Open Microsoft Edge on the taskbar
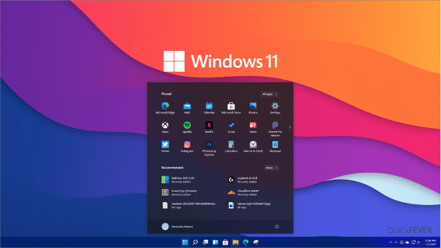Image resolution: width=441 pixels, height=248 pixels. click(245, 242)
